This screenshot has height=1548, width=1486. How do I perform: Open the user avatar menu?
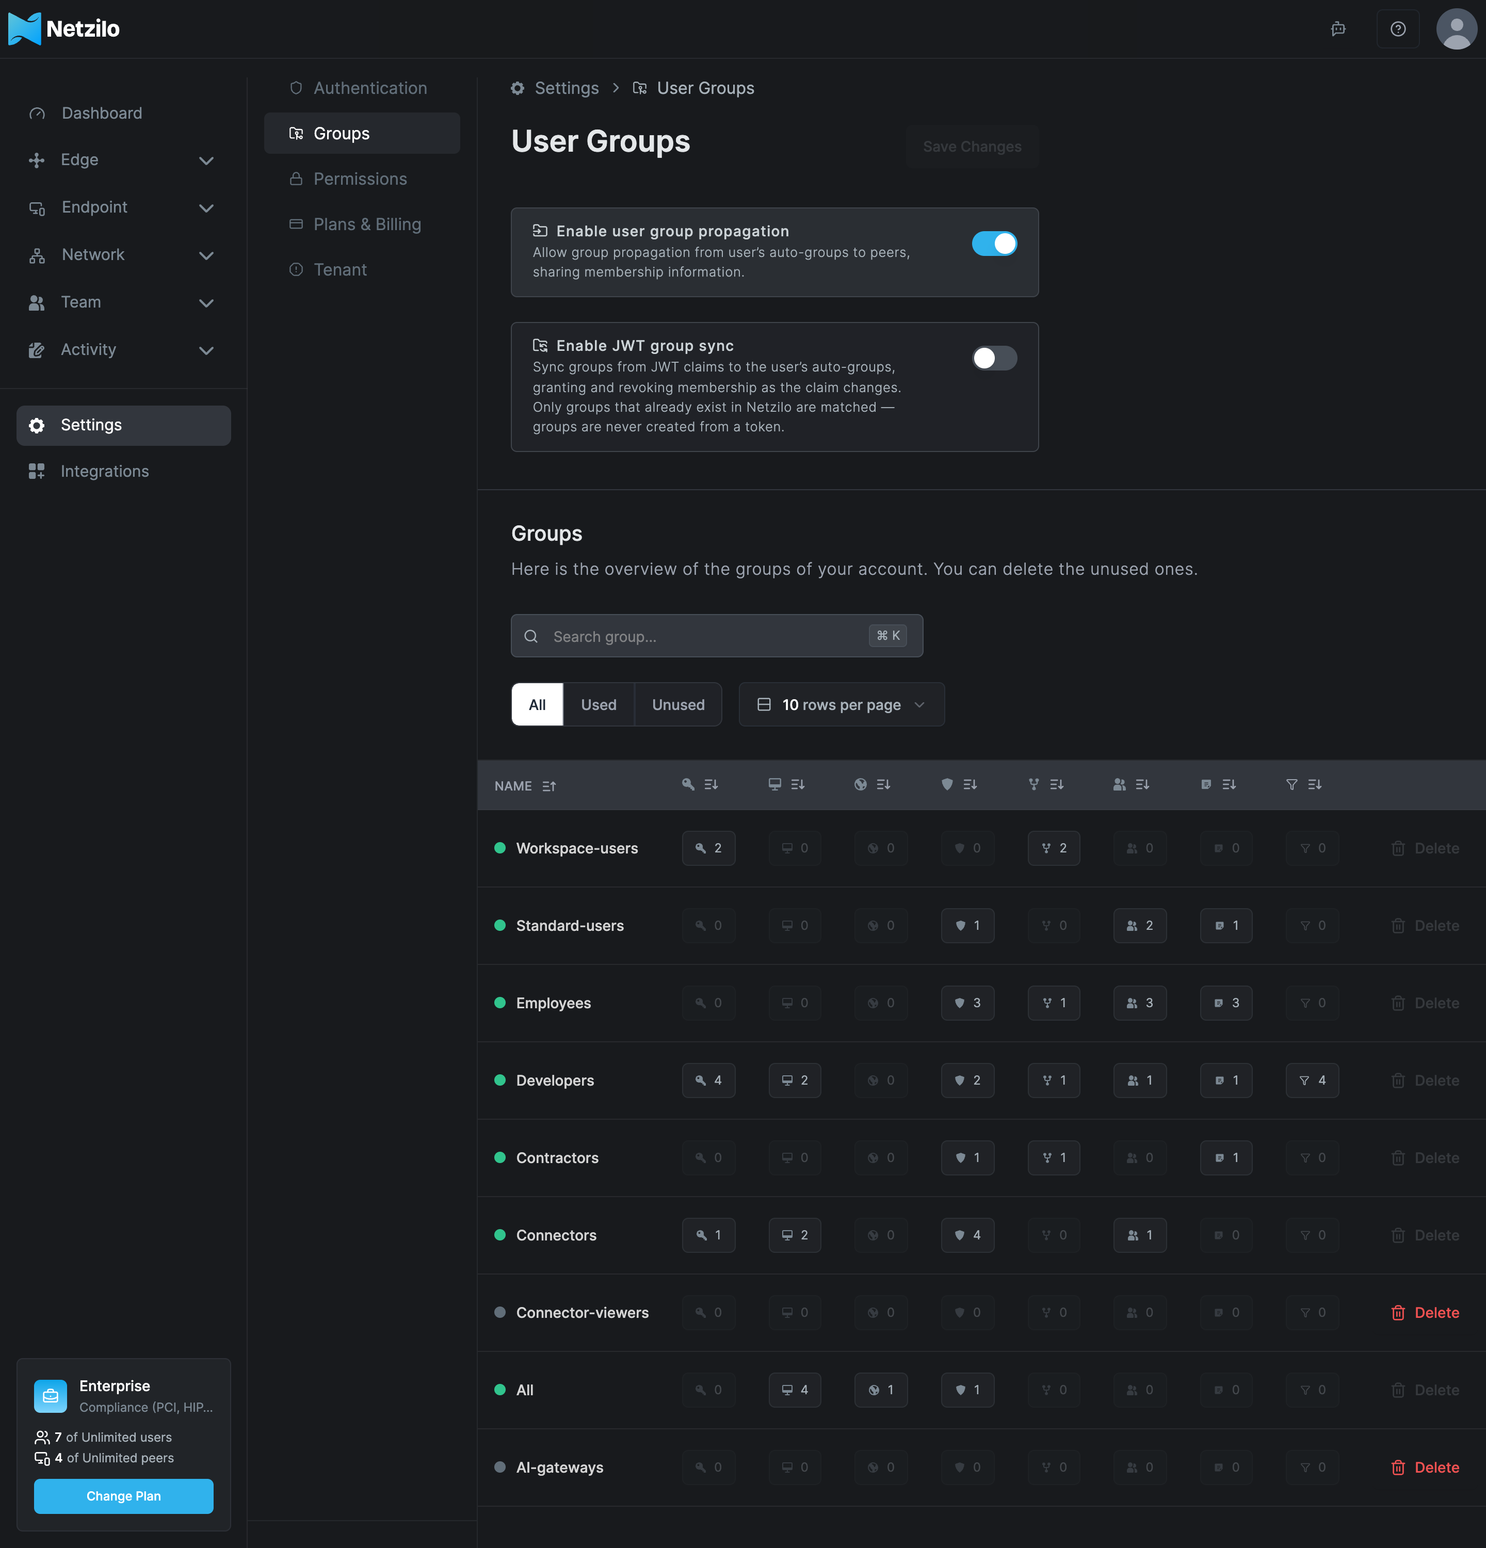(x=1456, y=29)
